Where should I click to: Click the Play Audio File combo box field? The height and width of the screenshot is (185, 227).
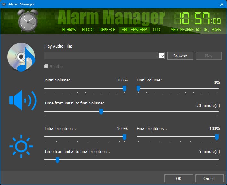click(105, 56)
